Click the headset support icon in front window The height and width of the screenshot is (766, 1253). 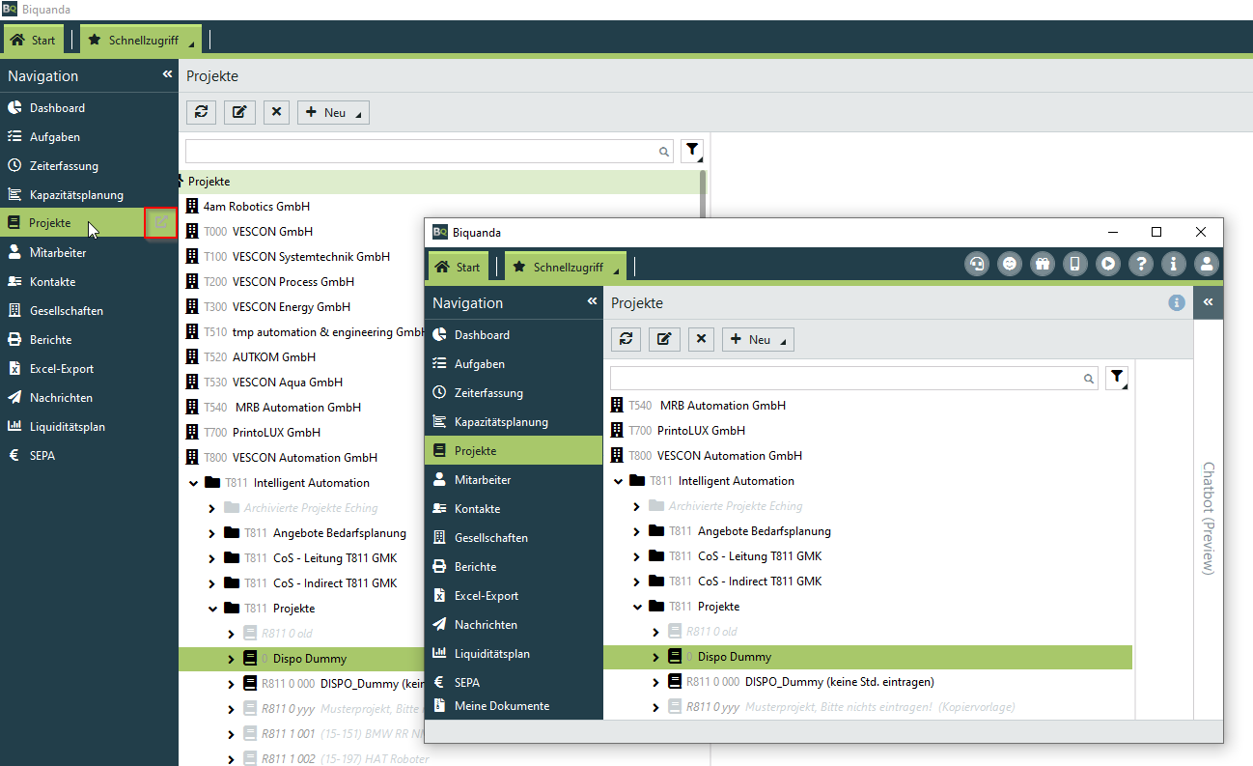click(x=977, y=263)
